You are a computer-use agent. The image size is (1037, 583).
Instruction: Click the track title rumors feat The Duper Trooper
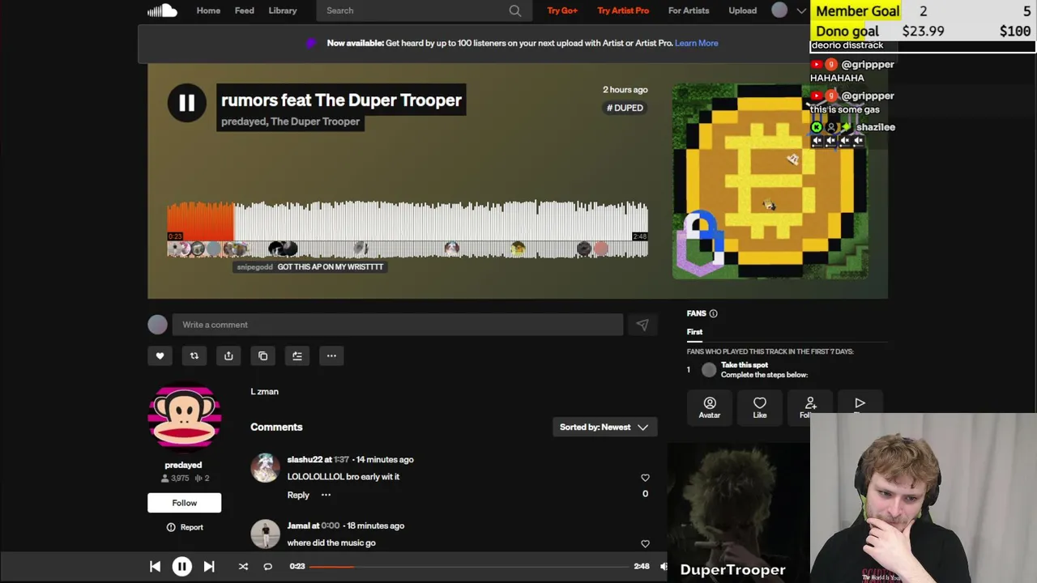(x=341, y=100)
